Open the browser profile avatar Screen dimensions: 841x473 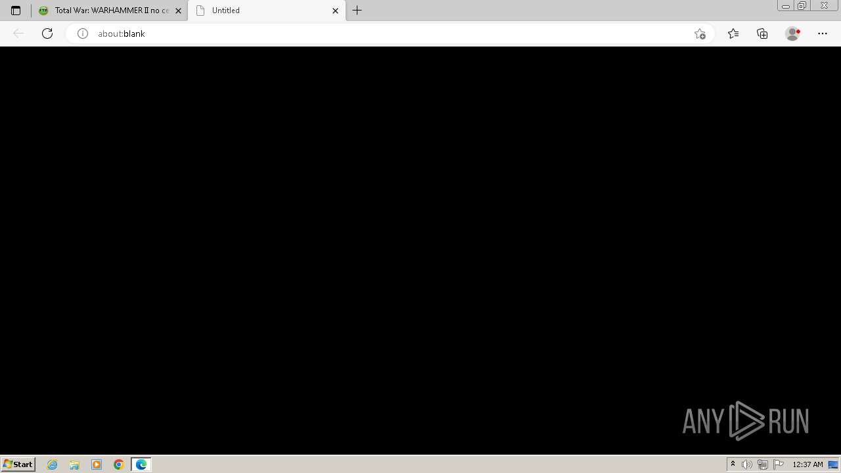tap(793, 34)
